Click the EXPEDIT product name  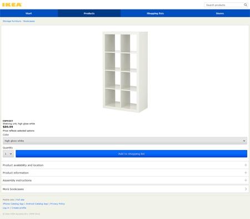pyautogui.click(x=8, y=121)
